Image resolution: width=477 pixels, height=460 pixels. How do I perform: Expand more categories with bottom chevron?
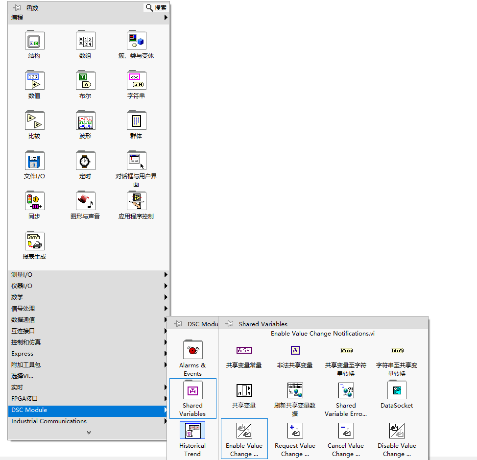tap(89, 432)
